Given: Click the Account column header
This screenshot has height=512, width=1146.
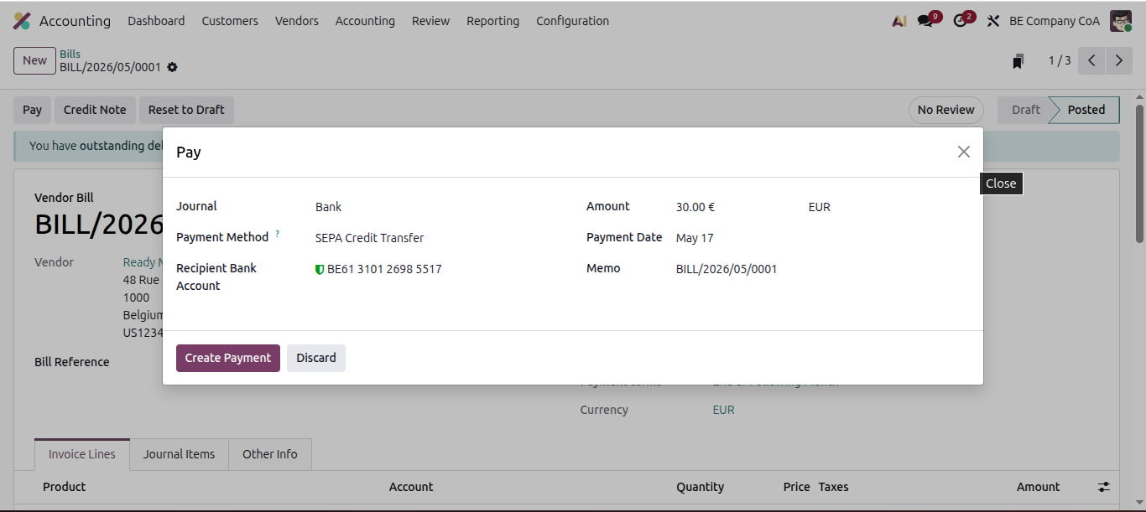Looking at the screenshot, I should click(411, 487).
